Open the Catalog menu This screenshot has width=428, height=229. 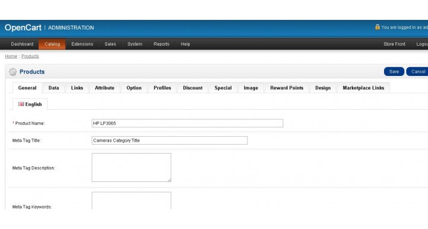tap(52, 44)
